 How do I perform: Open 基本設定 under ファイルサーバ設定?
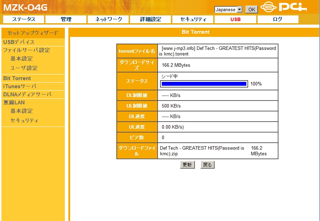[x=21, y=59]
